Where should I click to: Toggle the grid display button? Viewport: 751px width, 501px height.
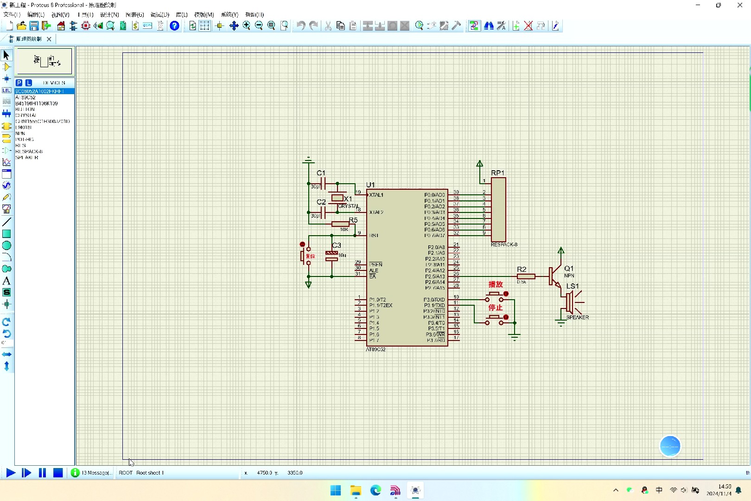click(204, 26)
